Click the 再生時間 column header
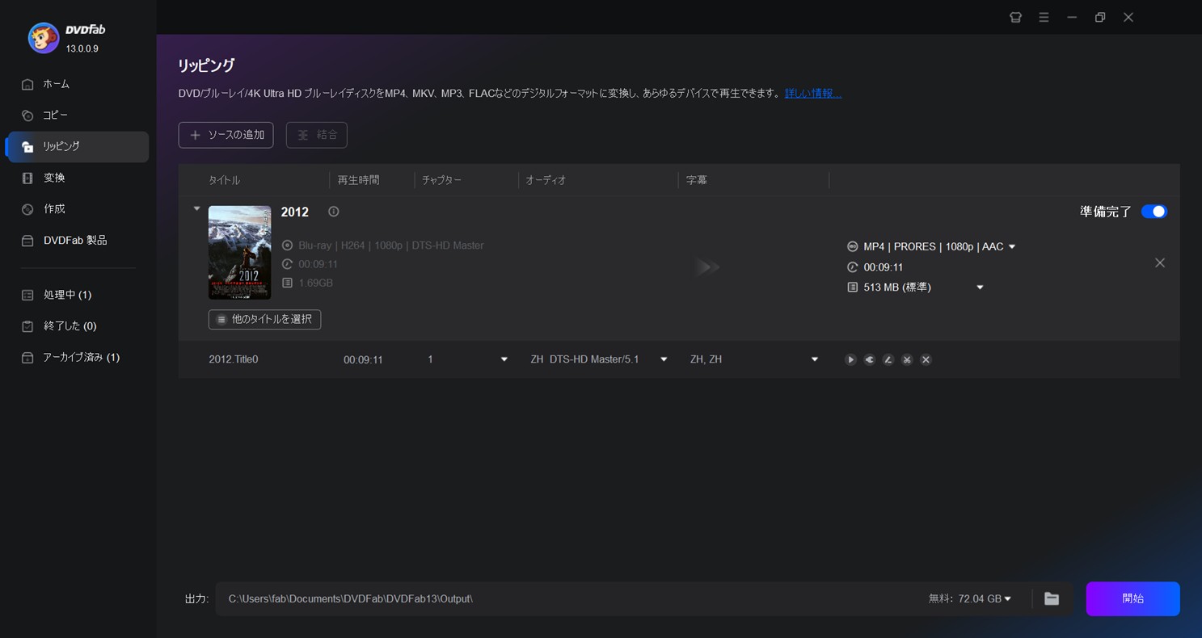Viewport: 1202px width, 638px height. pos(358,180)
